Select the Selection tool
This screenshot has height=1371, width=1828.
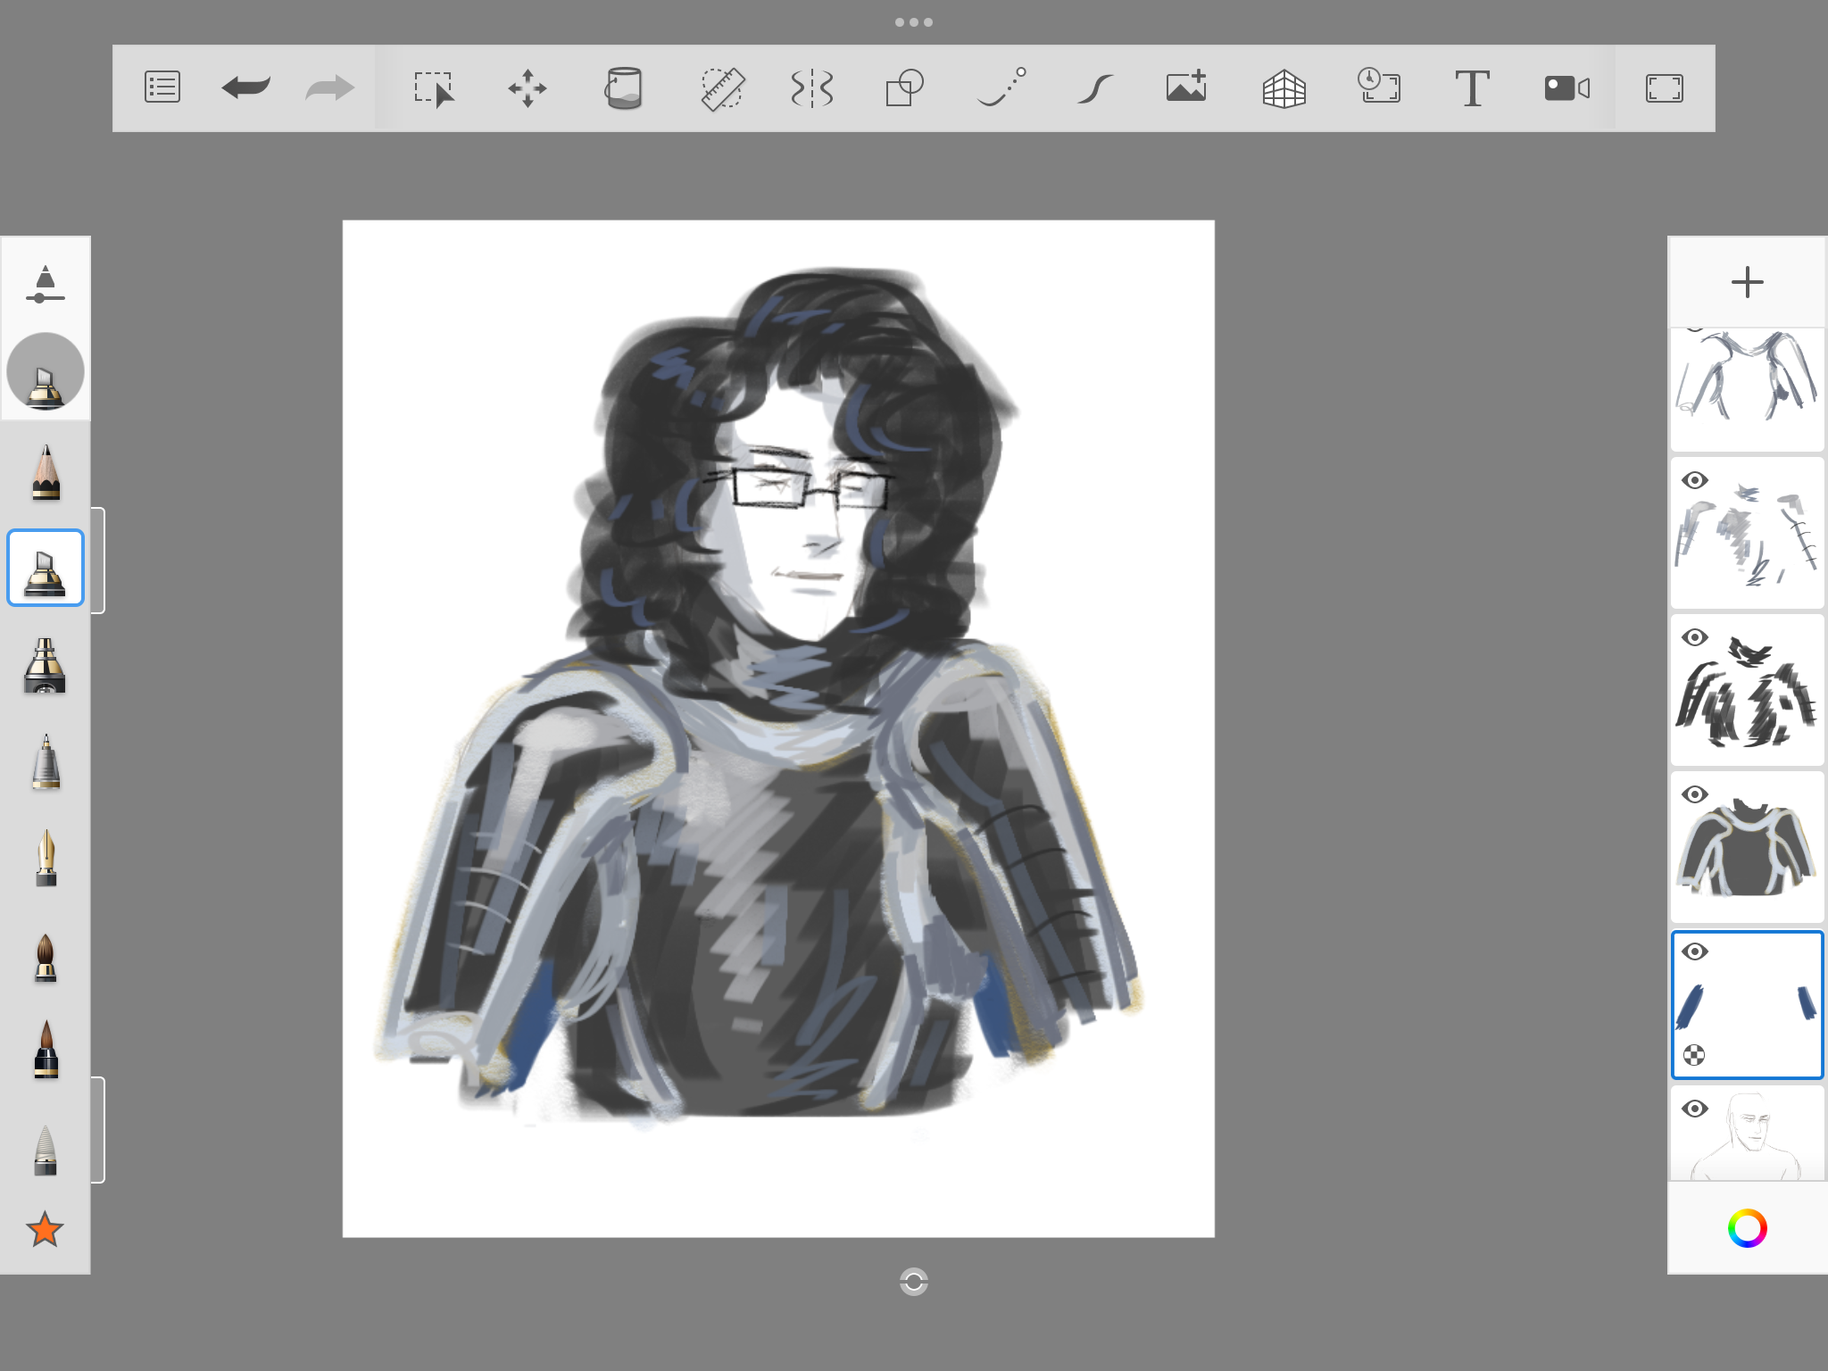point(434,88)
